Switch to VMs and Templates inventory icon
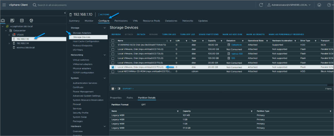 12,20
